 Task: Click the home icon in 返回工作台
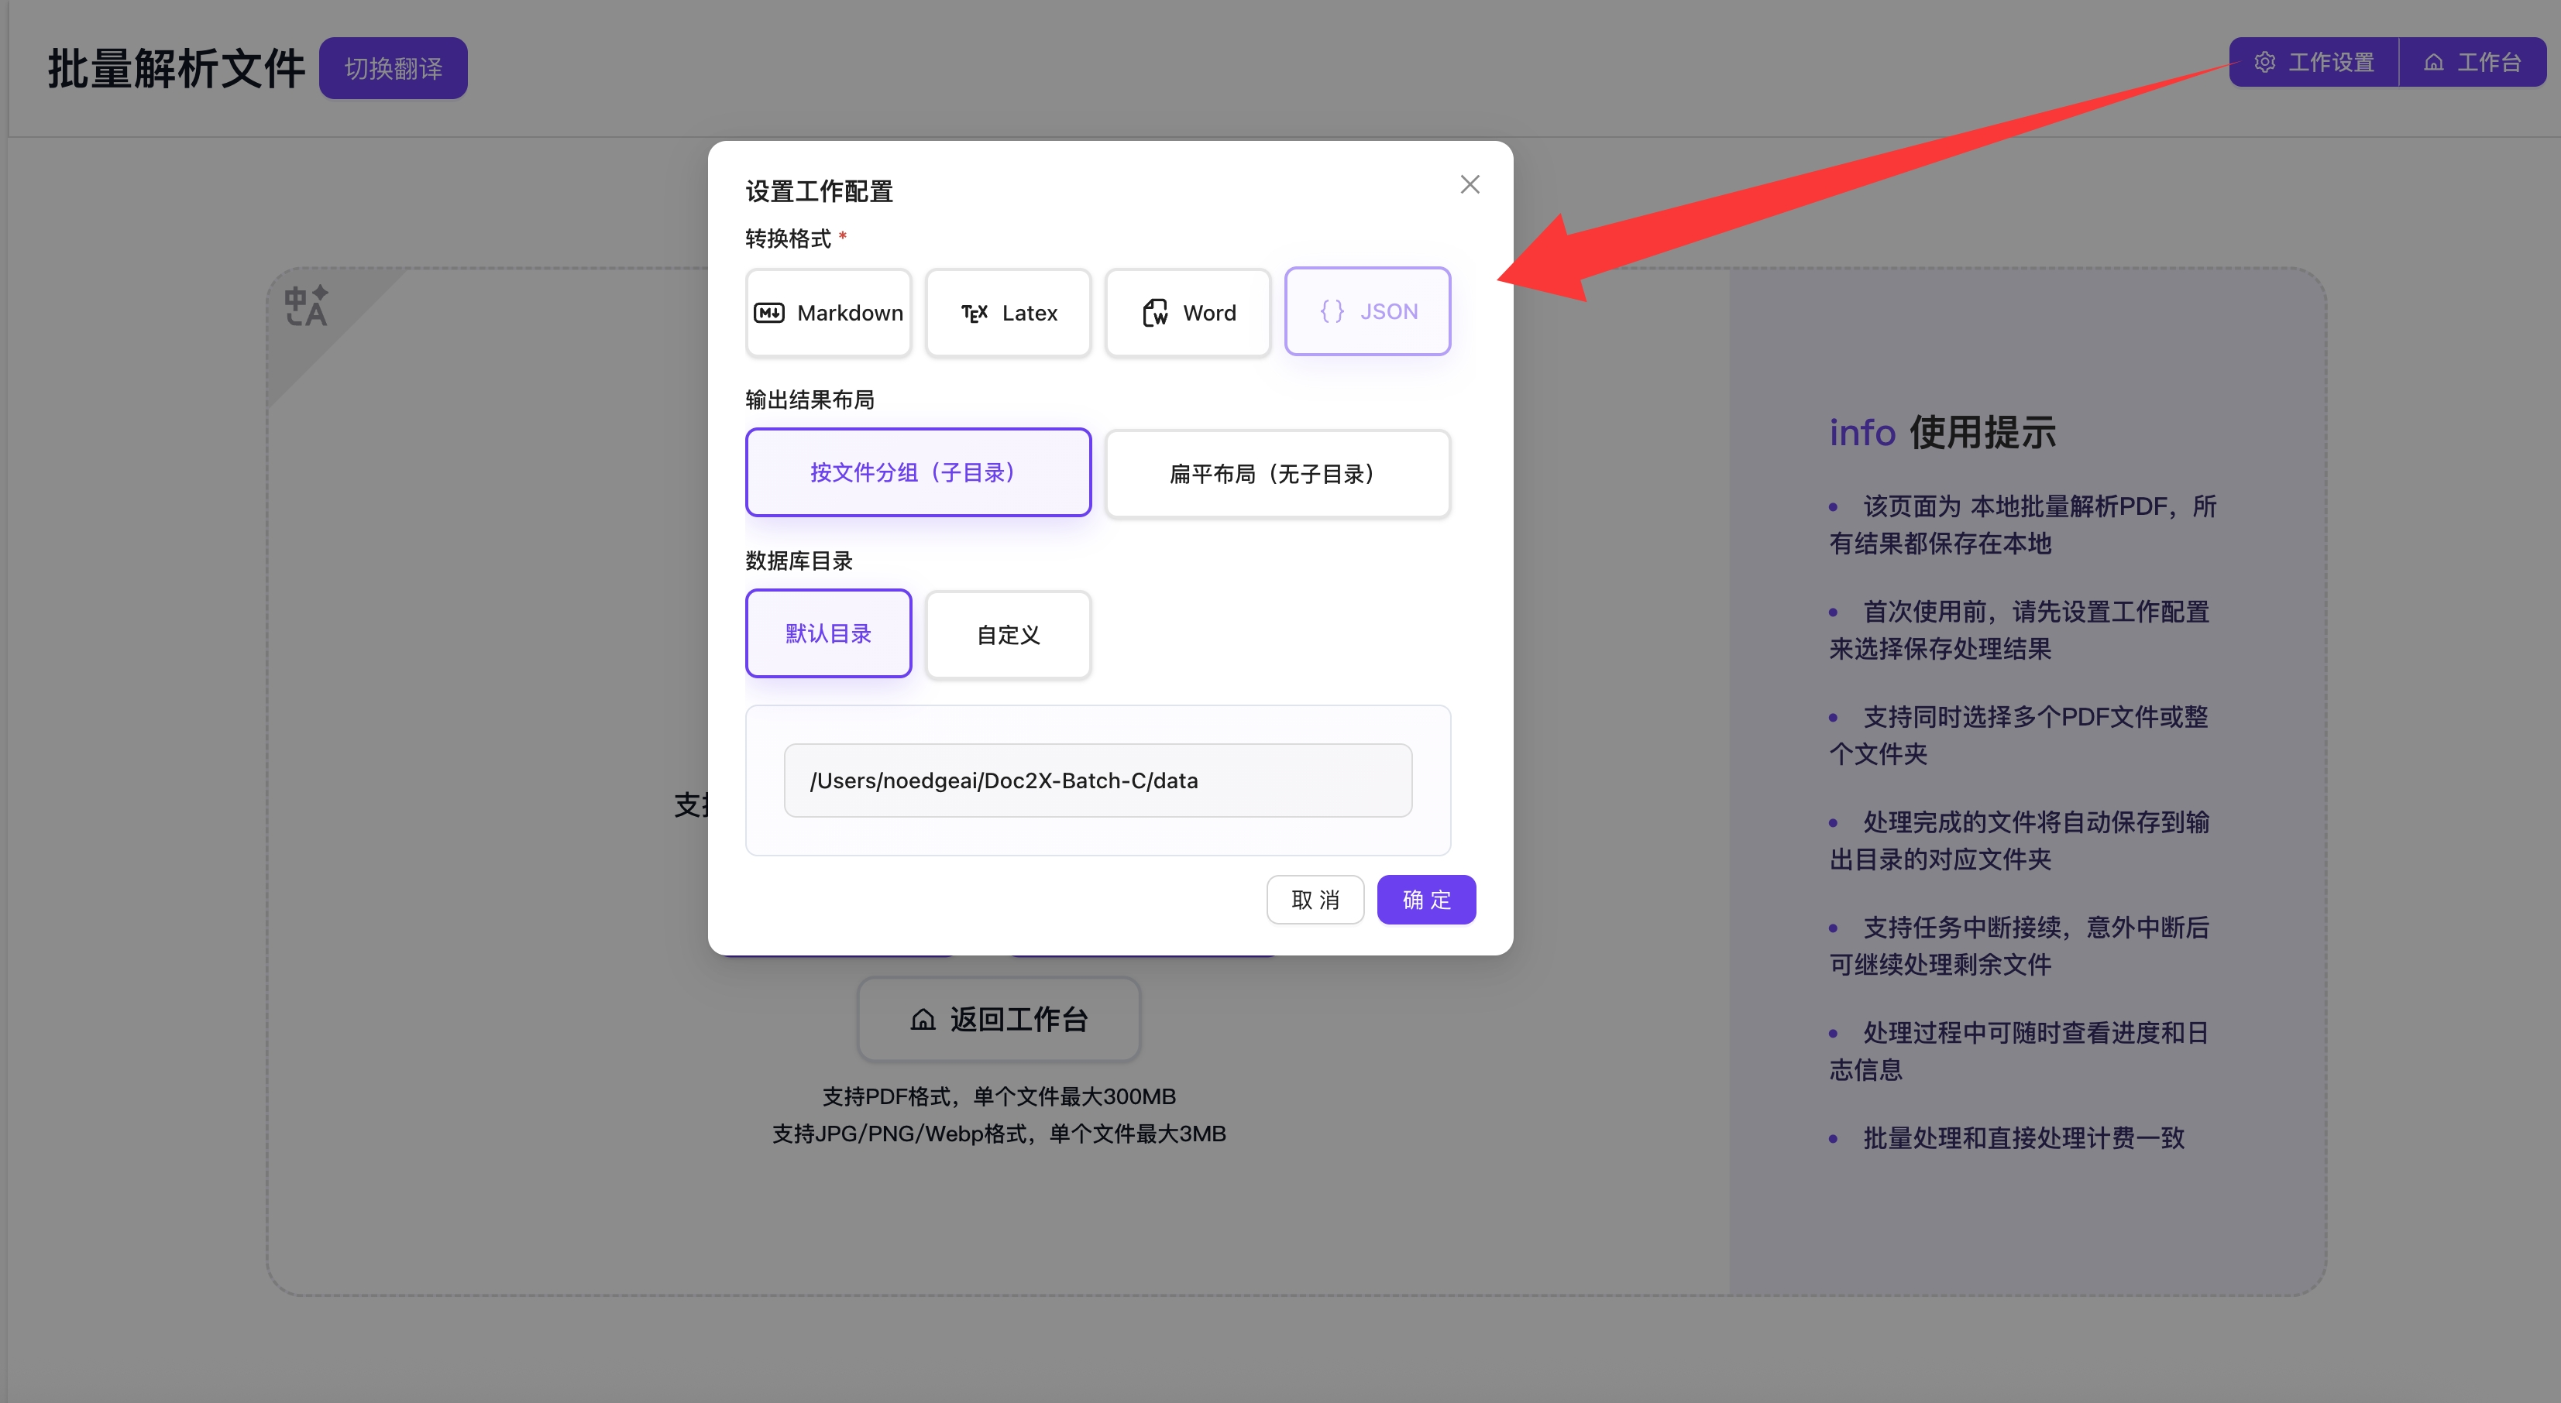click(x=923, y=1020)
